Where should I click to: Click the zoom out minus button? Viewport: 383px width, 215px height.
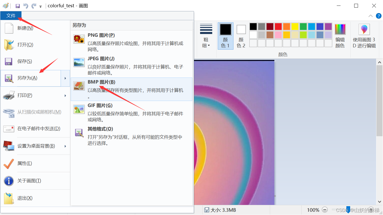point(325,210)
